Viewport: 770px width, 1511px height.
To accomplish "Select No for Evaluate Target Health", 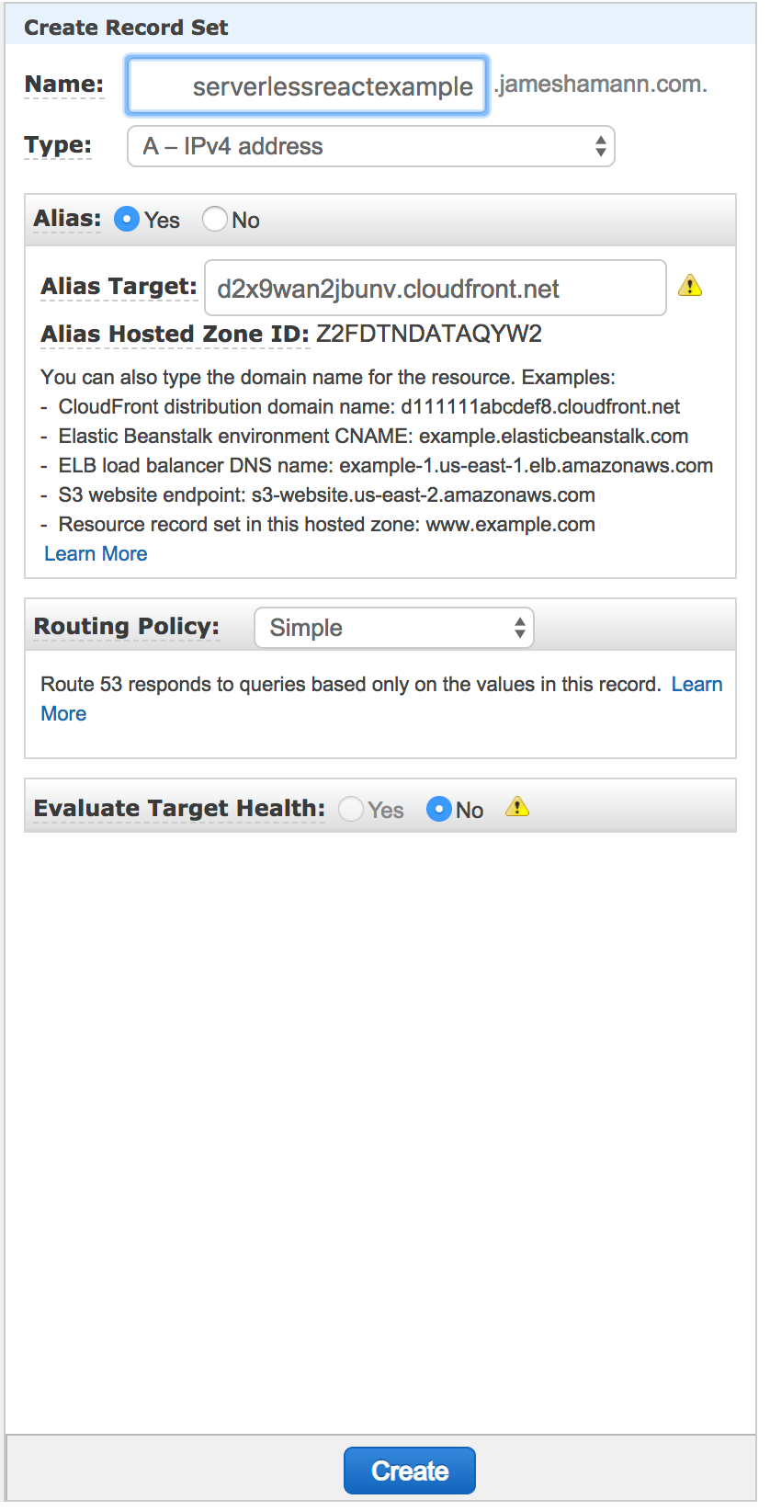I will [439, 809].
